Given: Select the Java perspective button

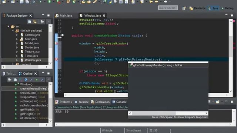Looking at the screenshot, I should (213, 8).
